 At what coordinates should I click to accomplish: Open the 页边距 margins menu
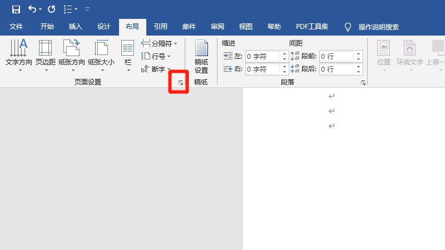tap(46, 55)
